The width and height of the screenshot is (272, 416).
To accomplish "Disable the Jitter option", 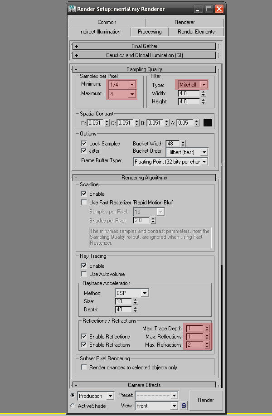I will (84, 151).
